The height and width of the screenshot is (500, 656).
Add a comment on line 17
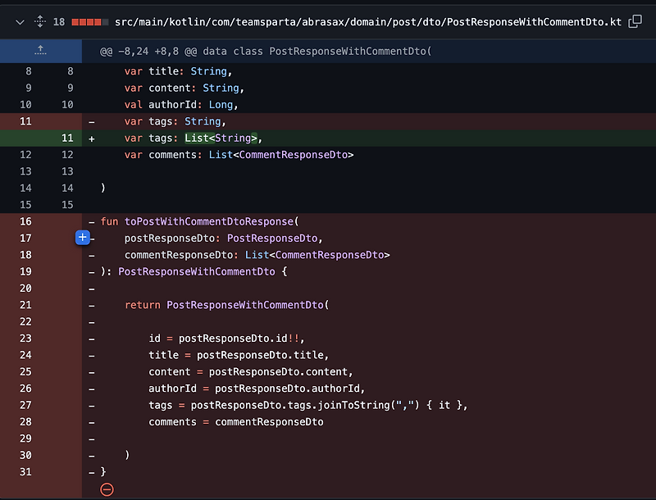click(83, 238)
